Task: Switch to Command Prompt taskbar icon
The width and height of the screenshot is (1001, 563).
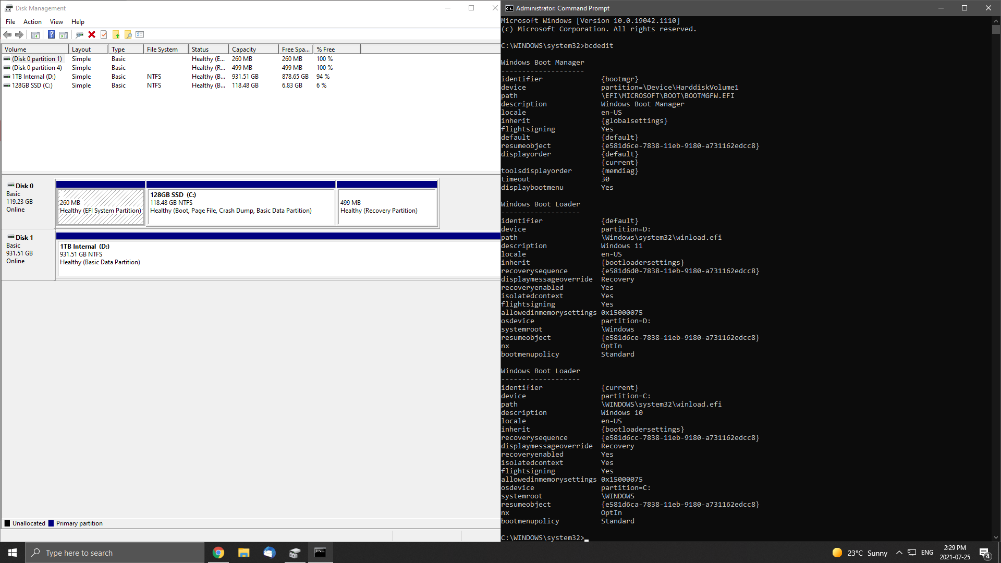Action: point(321,553)
